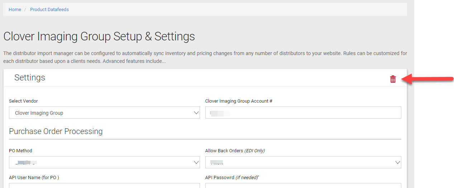This screenshot has width=454, height=188.
Task: Click the Clover Imaging Group Setup page title
Action: pos(99,36)
